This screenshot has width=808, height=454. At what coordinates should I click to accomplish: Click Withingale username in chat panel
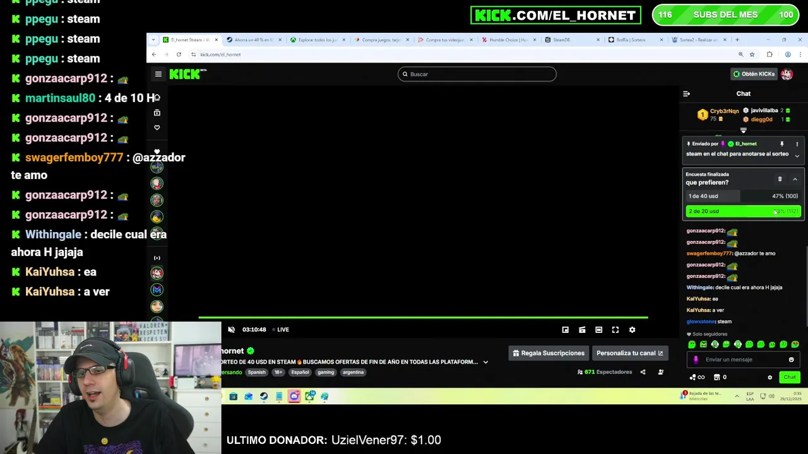point(699,288)
